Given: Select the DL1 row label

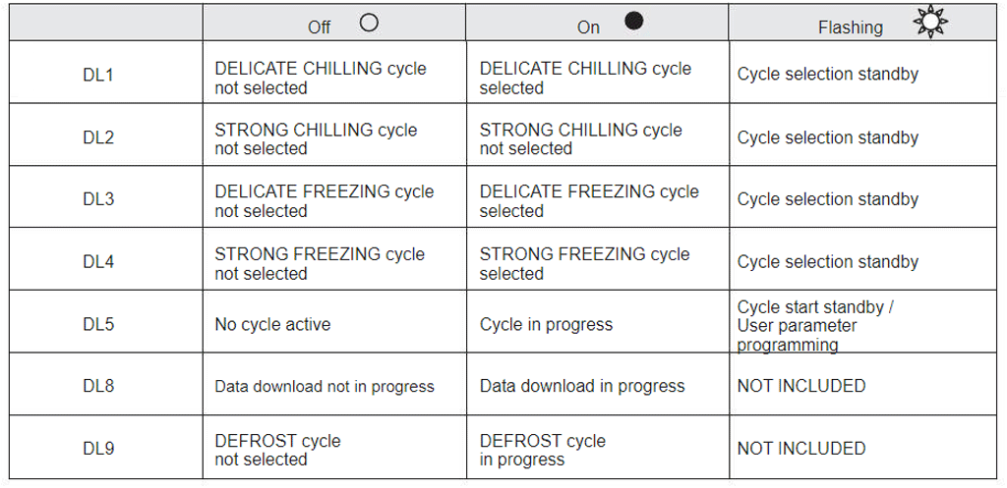Looking at the screenshot, I should point(98,75).
